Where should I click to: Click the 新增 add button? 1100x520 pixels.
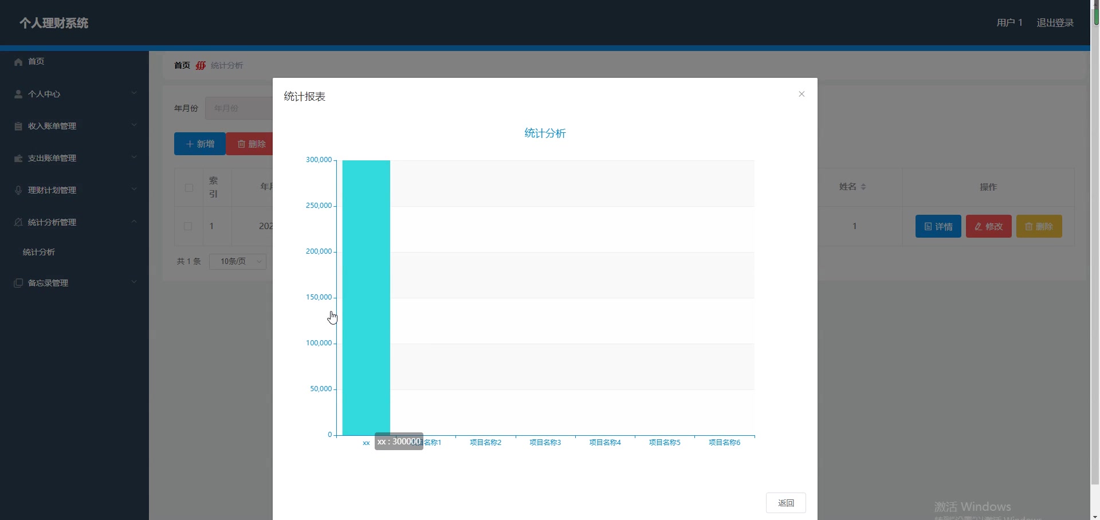pos(200,144)
